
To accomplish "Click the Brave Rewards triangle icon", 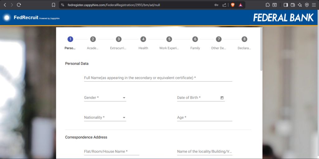I will (x=240, y=5).
